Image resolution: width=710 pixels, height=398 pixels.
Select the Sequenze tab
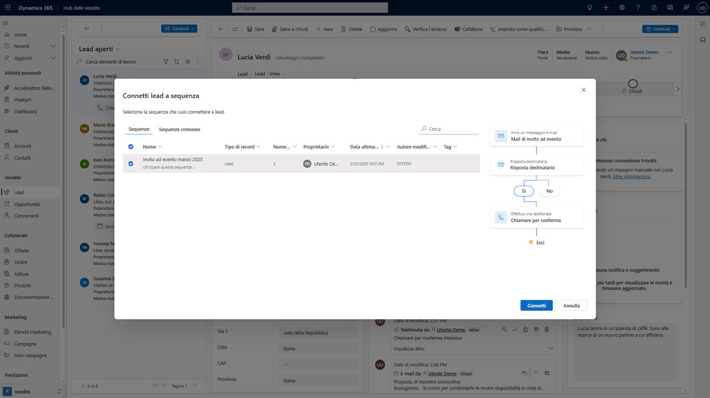[139, 129]
